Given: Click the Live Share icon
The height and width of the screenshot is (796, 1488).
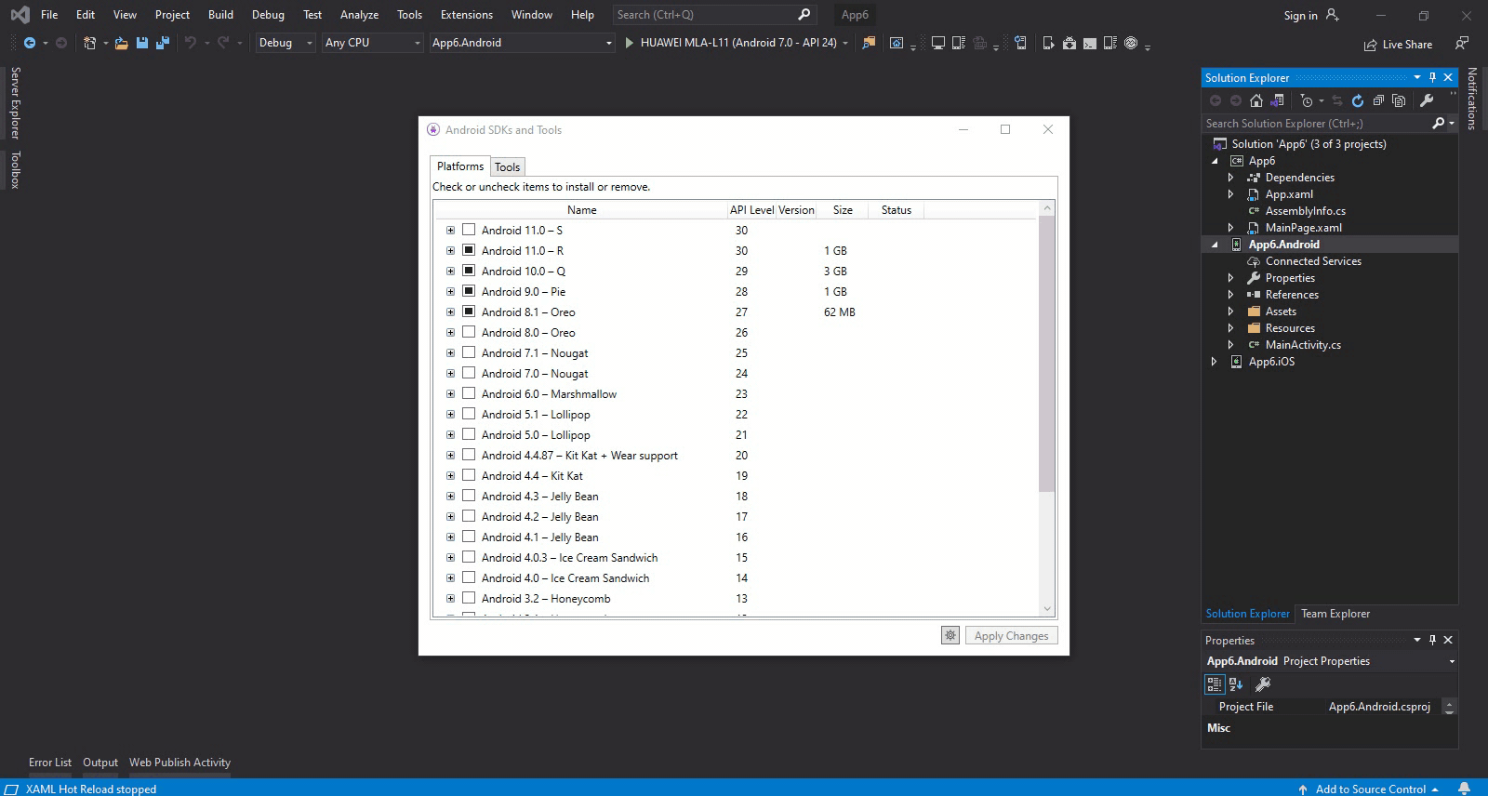Looking at the screenshot, I should pos(1371,45).
